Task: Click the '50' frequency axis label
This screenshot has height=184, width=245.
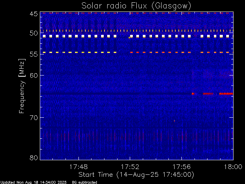Action: click(34, 33)
